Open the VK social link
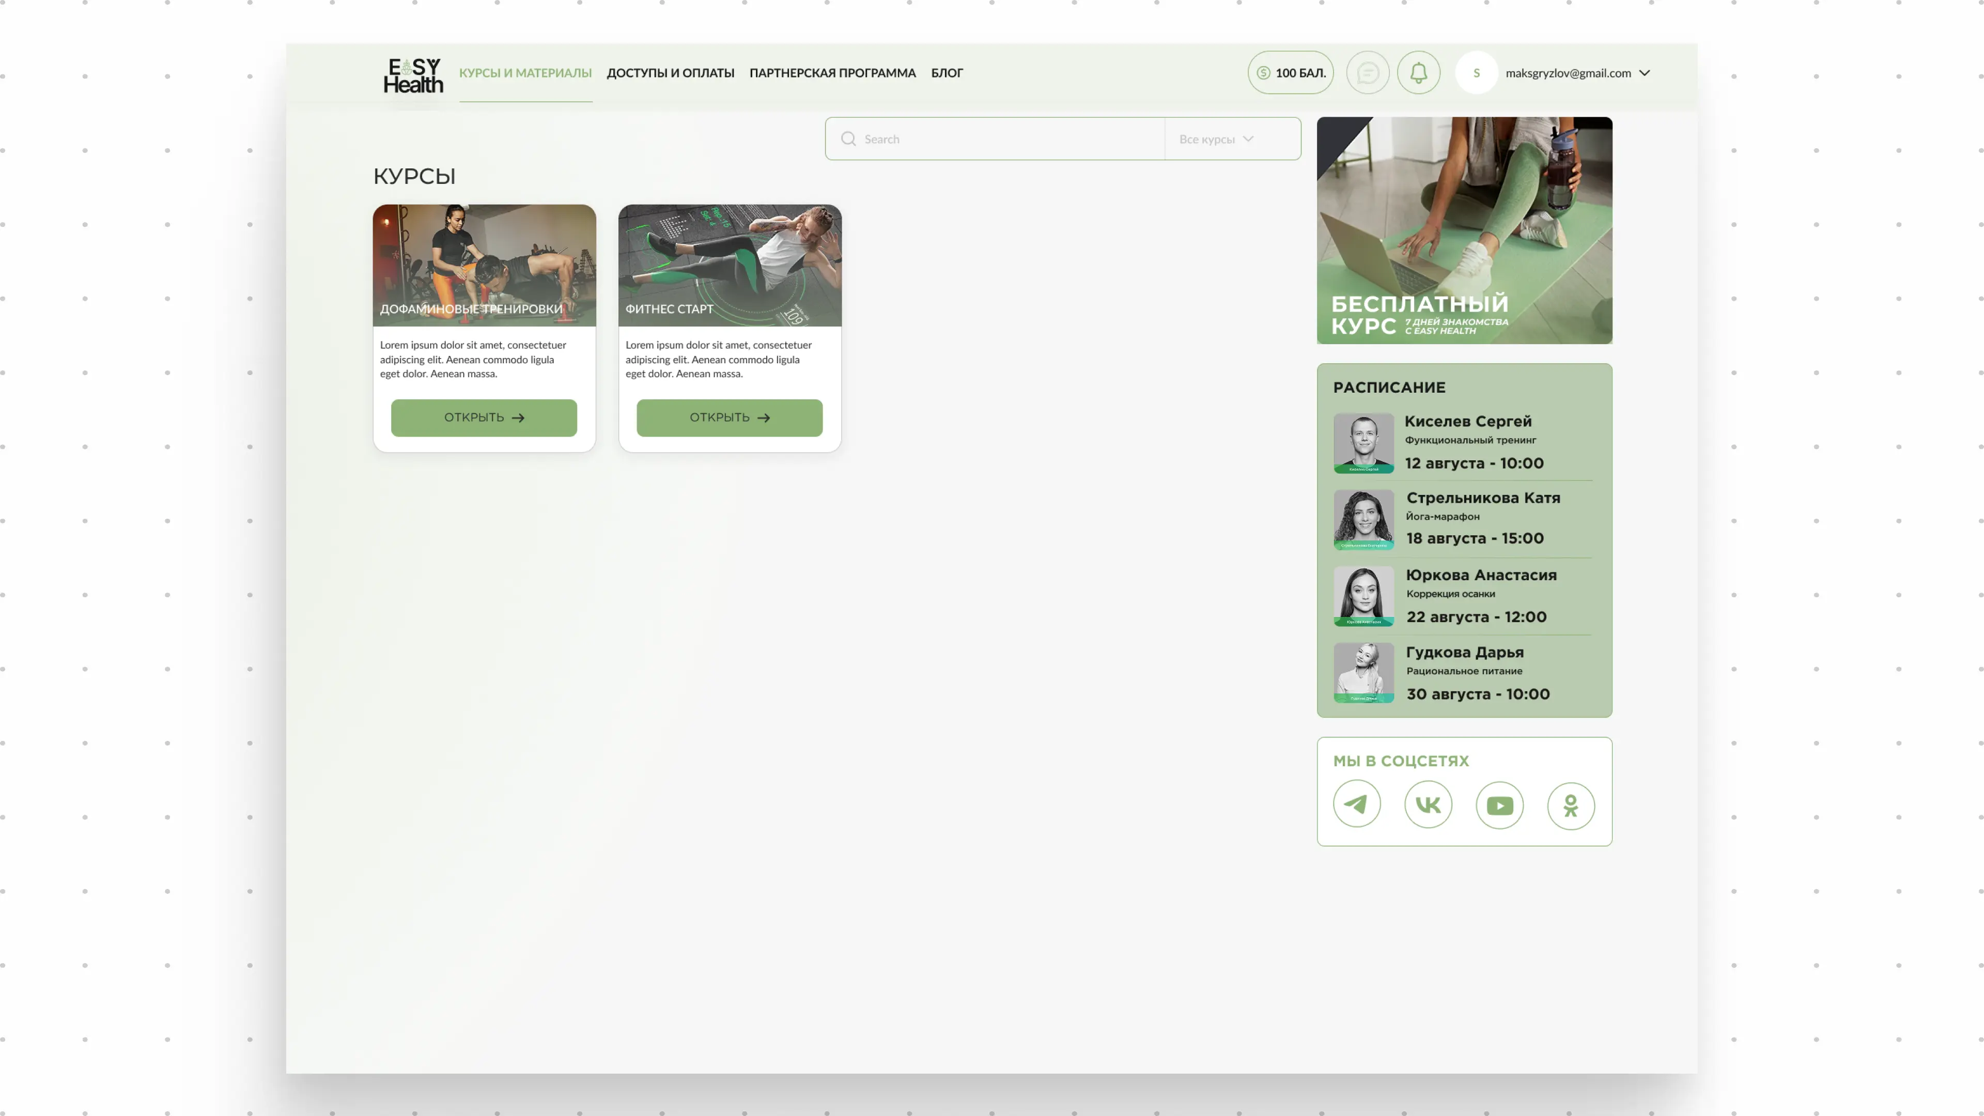1984x1116 pixels. click(x=1428, y=804)
